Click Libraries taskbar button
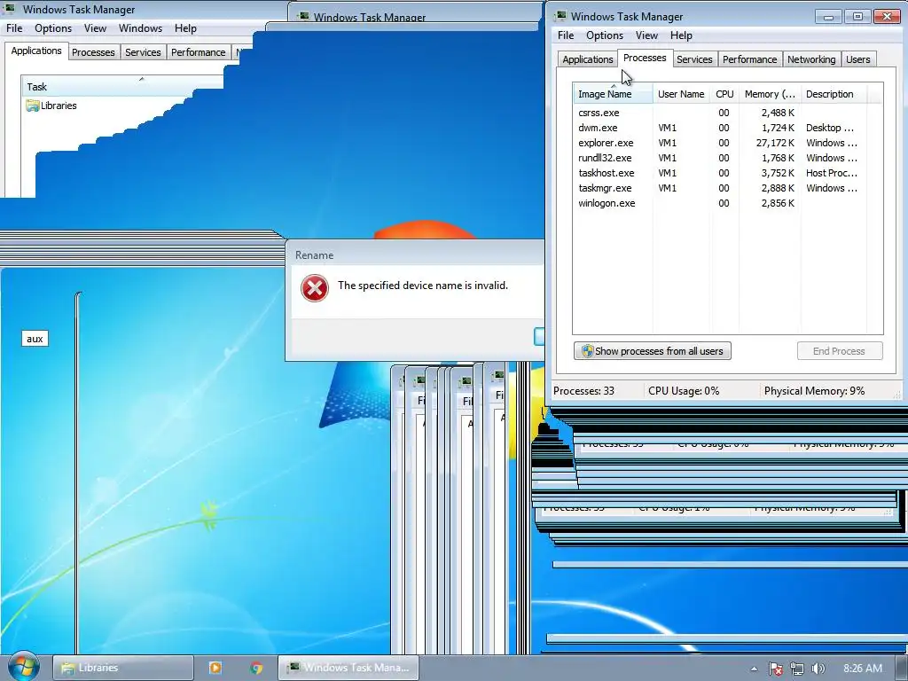The image size is (908, 681). pos(122,668)
